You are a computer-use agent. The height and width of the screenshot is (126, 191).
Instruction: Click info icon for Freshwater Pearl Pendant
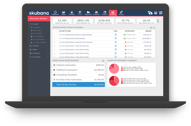tap(116, 42)
